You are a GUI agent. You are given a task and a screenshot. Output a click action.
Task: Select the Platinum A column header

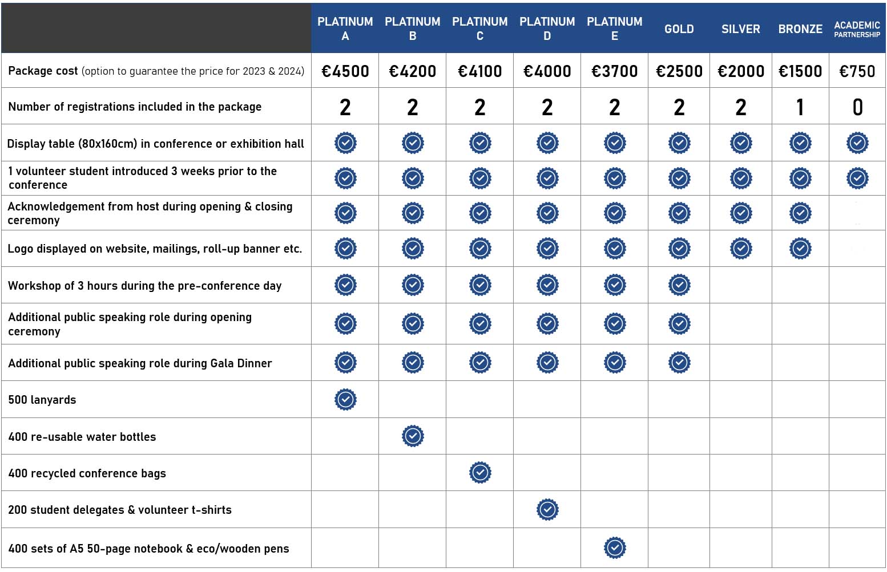tap(345, 29)
